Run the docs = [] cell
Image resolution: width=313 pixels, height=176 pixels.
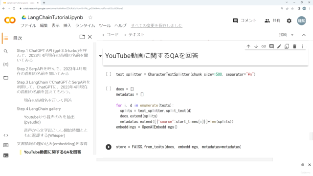109,88
